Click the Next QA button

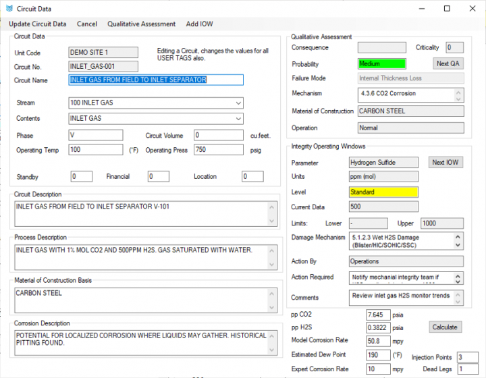[448, 63]
